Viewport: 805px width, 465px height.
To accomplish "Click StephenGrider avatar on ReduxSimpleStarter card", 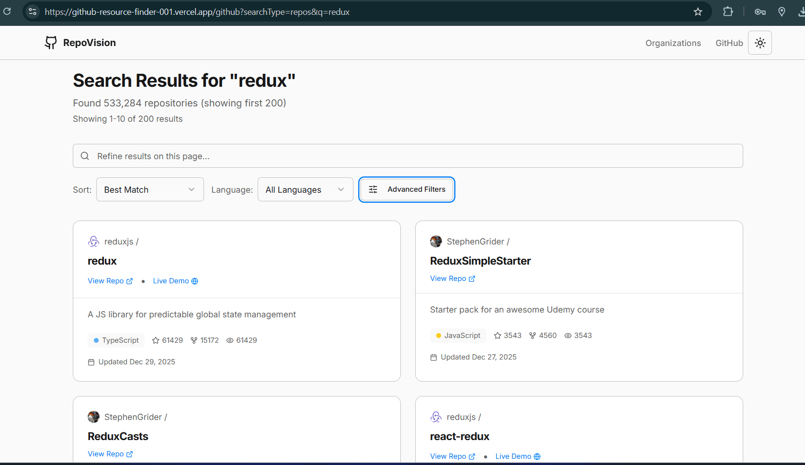I will (436, 242).
